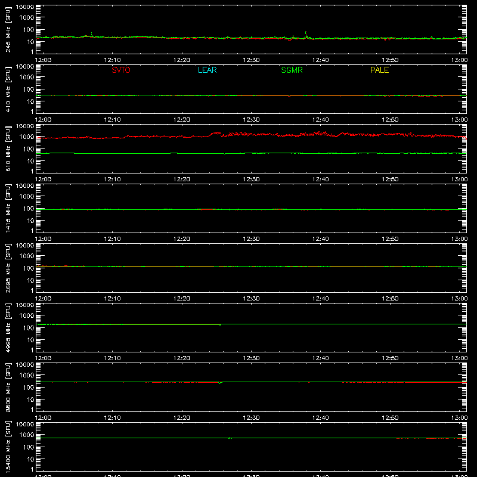
Task: Click 12:10 tick label below 8800 MHz plot
Action: 112,418
